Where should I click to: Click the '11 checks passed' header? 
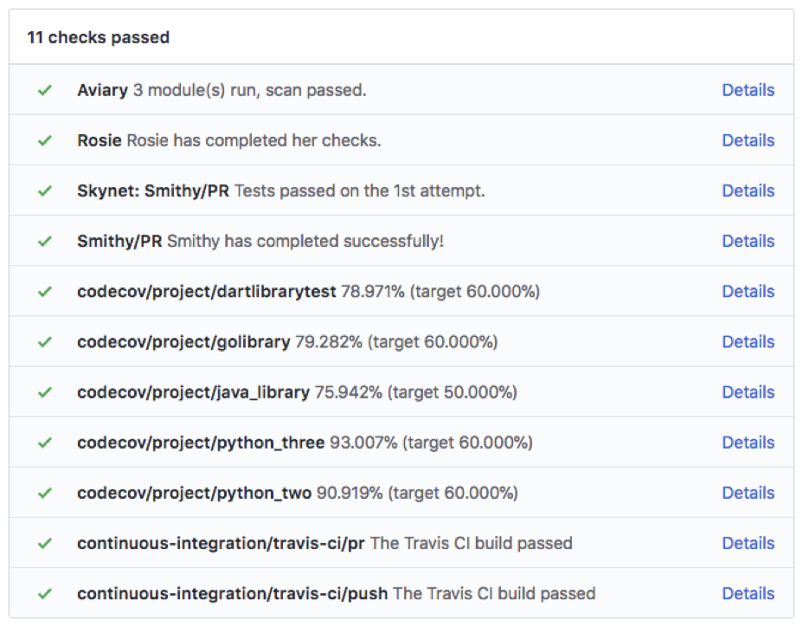[99, 37]
